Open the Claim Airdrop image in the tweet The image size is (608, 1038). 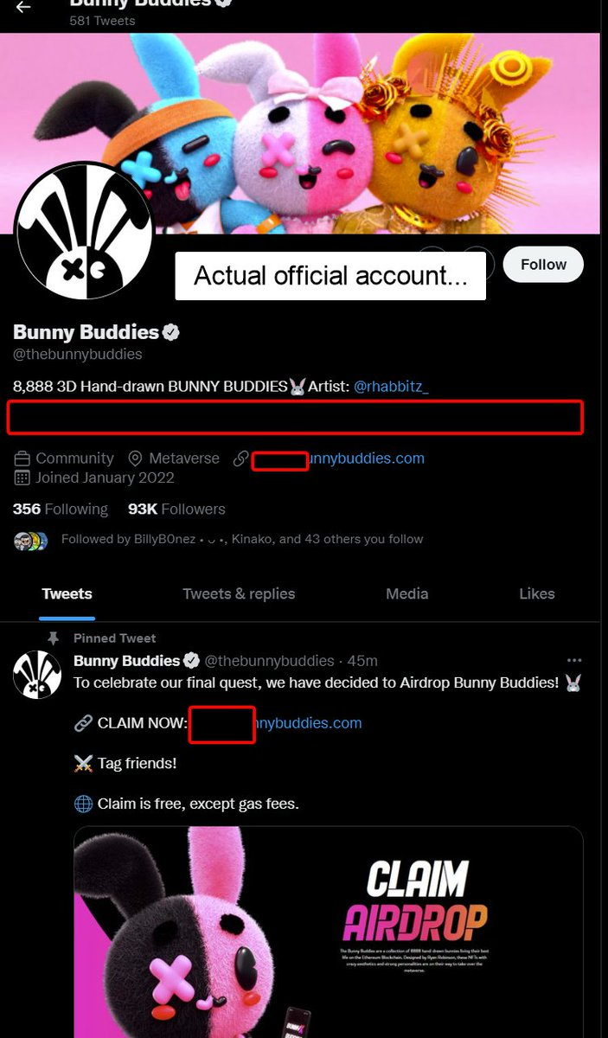click(329, 932)
